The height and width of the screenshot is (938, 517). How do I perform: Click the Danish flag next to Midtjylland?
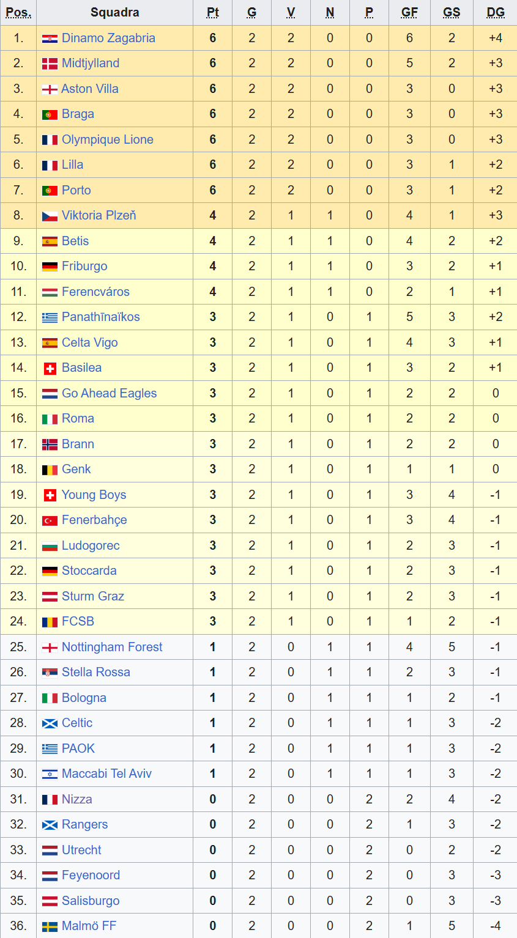(x=50, y=64)
